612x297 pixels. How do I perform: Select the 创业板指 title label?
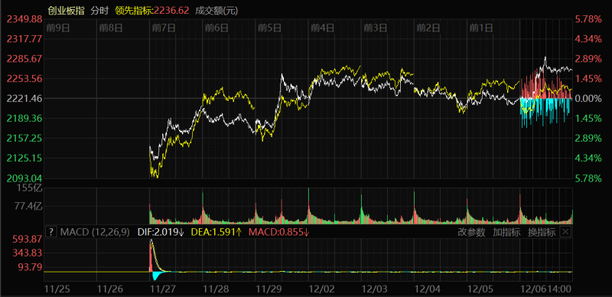tap(66, 11)
